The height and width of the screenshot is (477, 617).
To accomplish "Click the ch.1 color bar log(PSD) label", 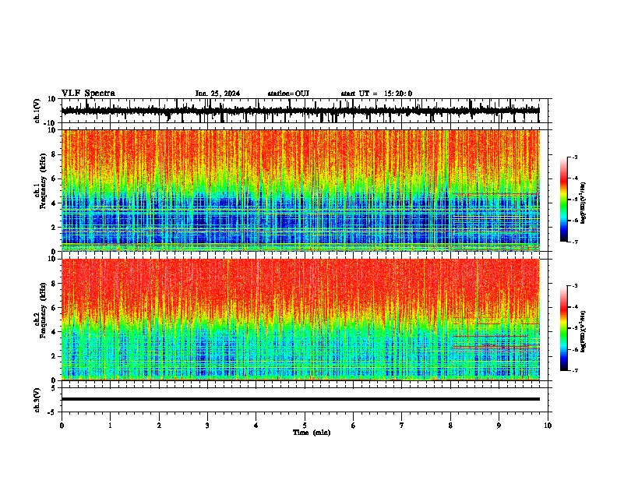I will pyautogui.click(x=584, y=203).
